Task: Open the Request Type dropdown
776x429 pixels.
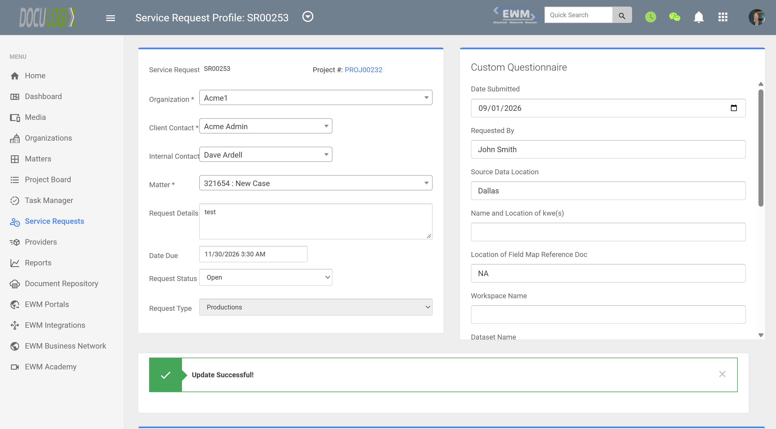Action: pyautogui.click(x=316, y=307)
